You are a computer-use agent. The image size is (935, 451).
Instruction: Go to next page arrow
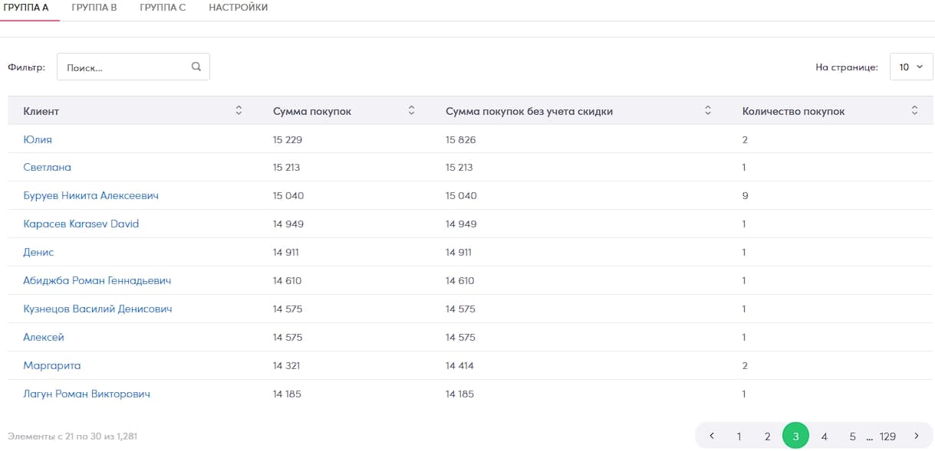pyautogui.click(x=916, y=436)
